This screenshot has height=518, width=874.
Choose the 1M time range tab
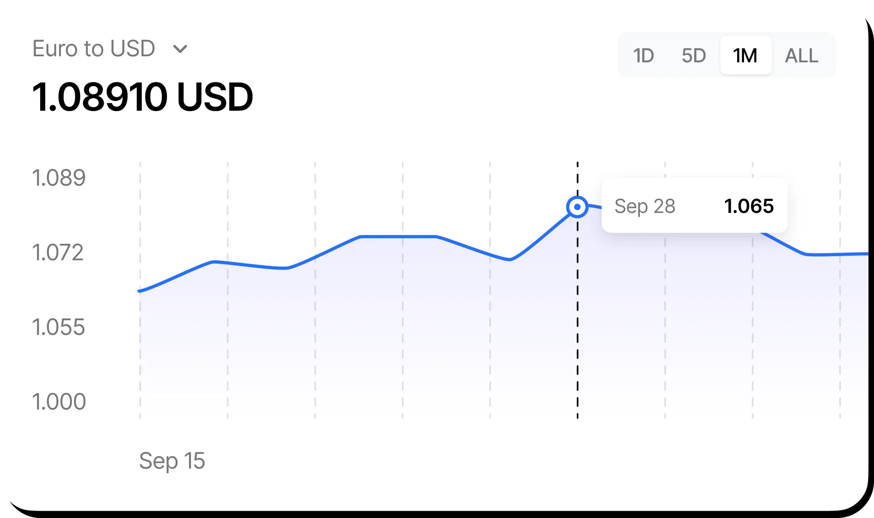745,56
